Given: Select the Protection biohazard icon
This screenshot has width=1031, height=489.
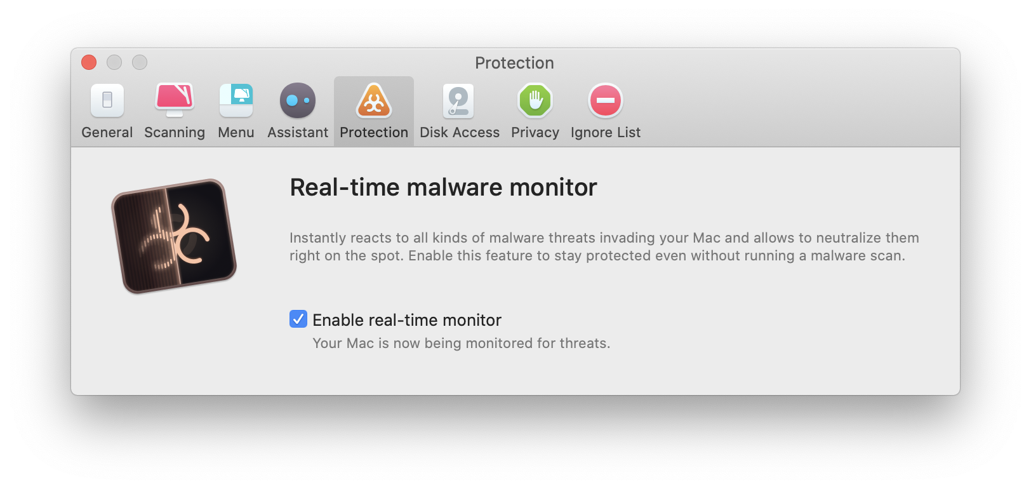Looking at the screenshot, I should point(374,100).
